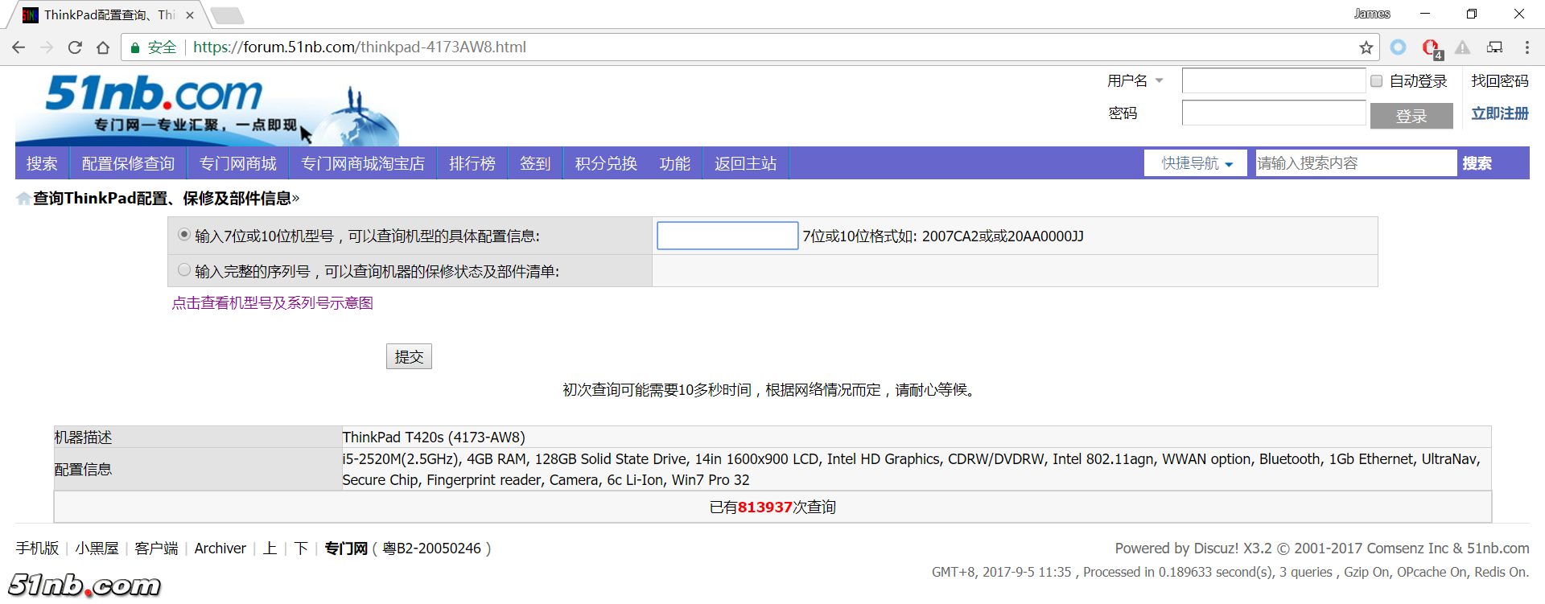Click 返回主站 in the nav bar
Image resolution: width=1545 pixels, height=604 pixels.
746,164
